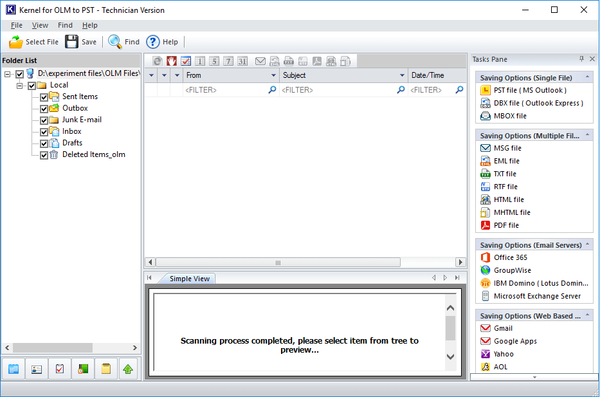Select the 7-day calendar view icon
600x397 pixels.
point(228,61)
